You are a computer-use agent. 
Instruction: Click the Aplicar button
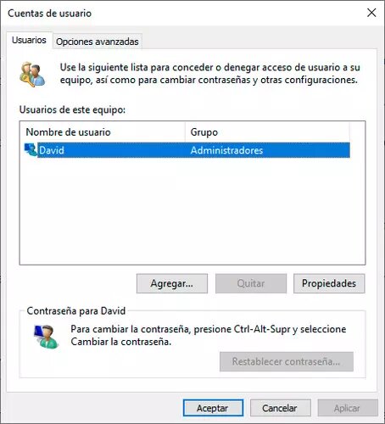[348, 408]
